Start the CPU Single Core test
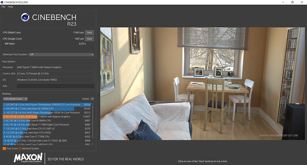The height and width of the screenshot is (165, 307). click(89, 39)
